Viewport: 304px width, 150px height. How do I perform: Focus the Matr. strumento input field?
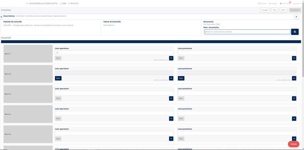point(247,32)
